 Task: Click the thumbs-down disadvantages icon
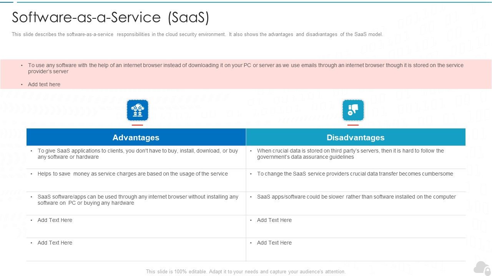[x=353, y=110]
